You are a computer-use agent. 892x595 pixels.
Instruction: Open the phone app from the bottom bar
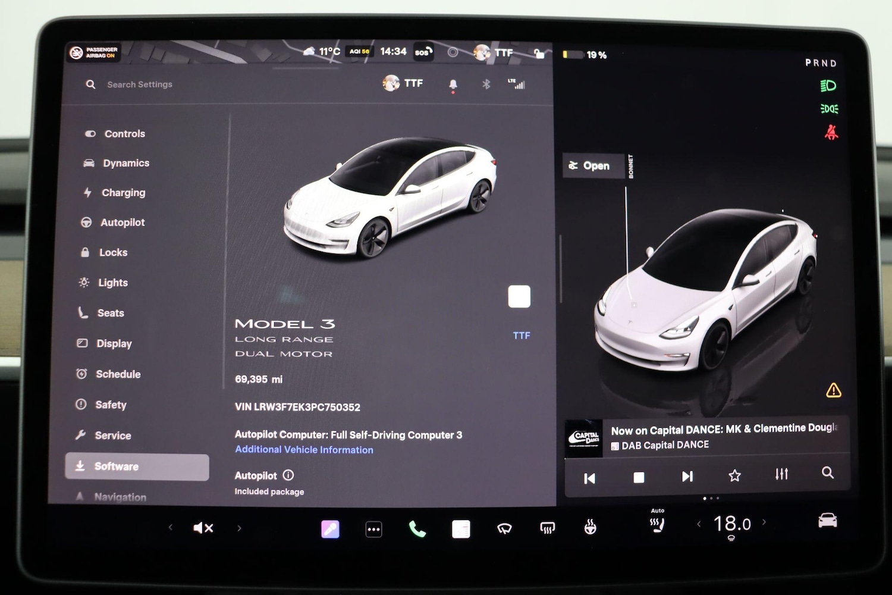pos(416,528)
